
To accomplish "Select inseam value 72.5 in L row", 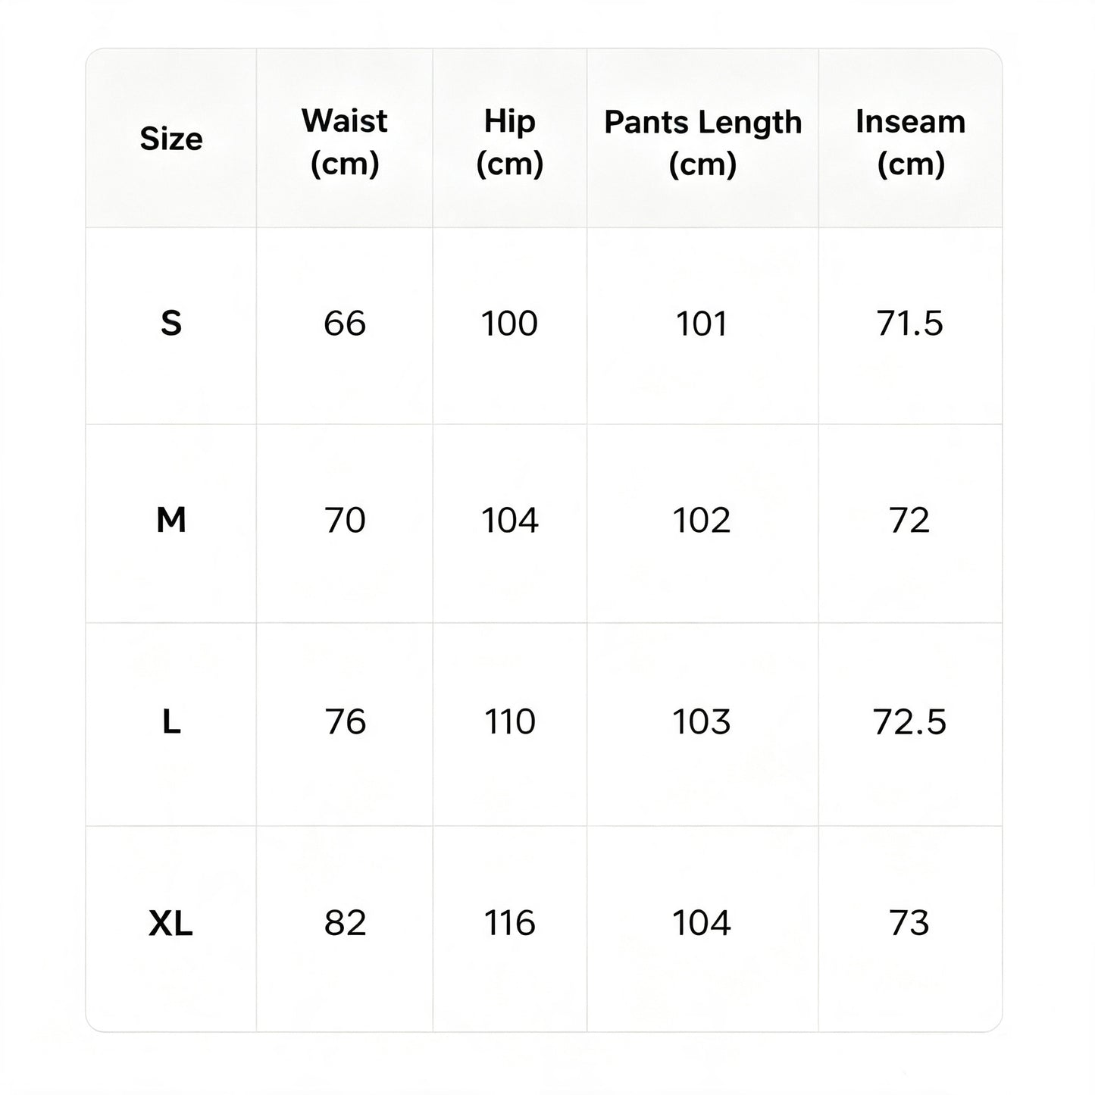I will tap(910, 721).
